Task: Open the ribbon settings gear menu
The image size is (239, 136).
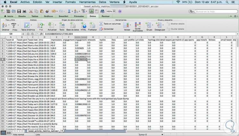Action: pyautogui.click(x=235, y=16)
